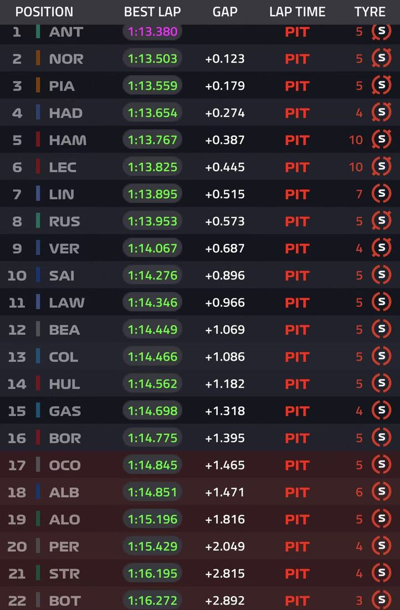Click the soft tyre icon for ANT
The width and height of the screenshot is (400, 610).
tap(381, 32)
